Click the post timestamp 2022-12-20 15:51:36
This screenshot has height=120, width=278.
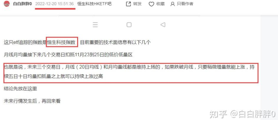[55, 4]
